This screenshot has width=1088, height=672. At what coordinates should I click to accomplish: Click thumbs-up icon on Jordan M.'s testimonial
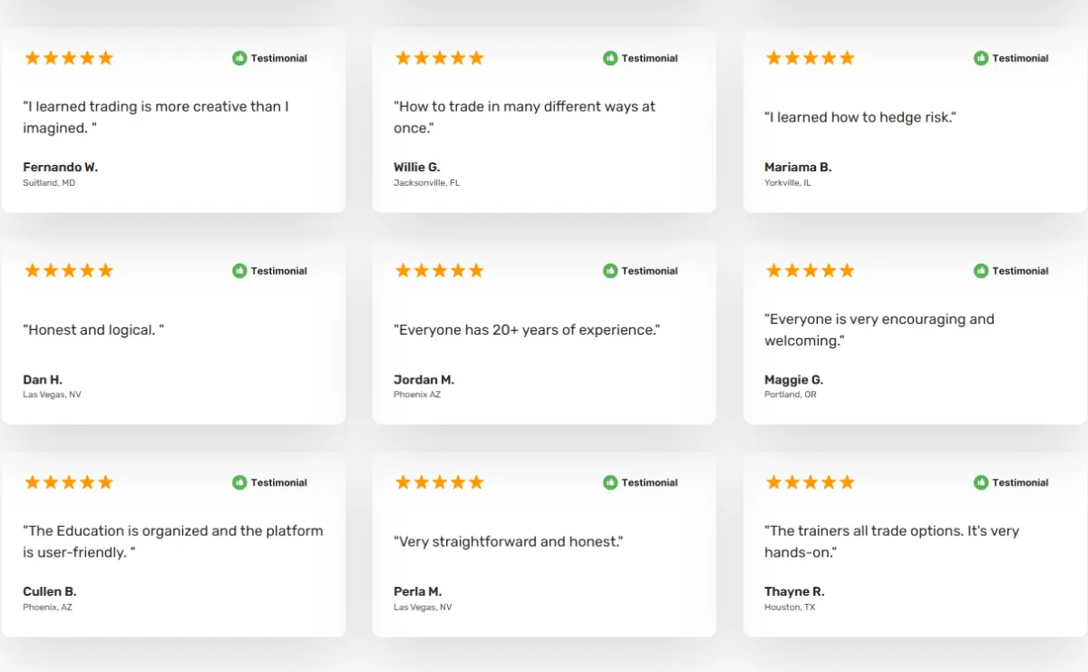[610, 270]
